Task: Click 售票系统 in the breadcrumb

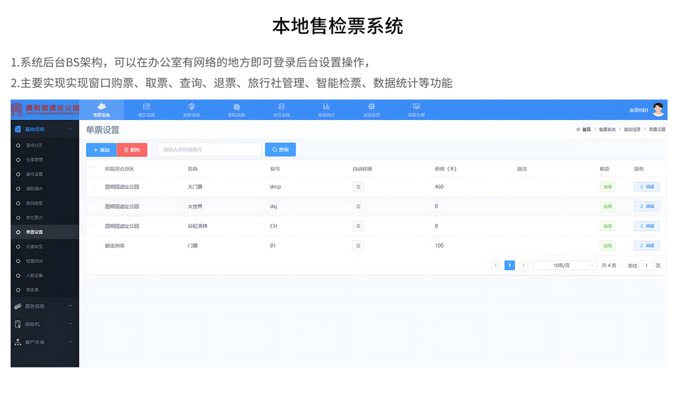Action: click(x=607, y=129)
